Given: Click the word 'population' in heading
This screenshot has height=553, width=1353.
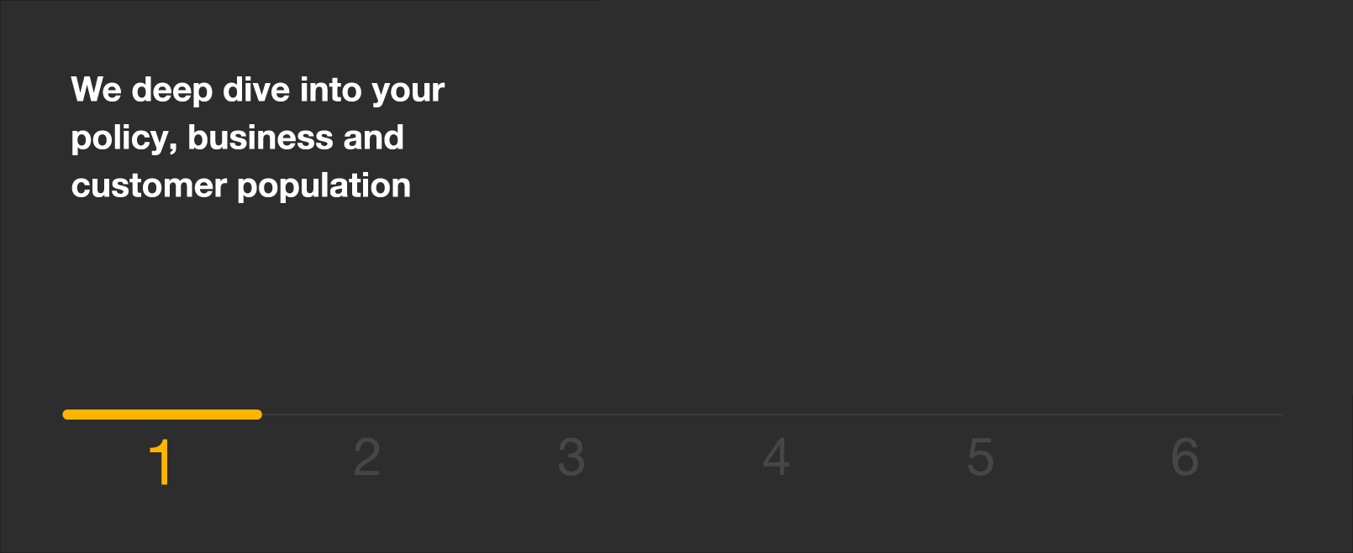Looking at the screenshot, I should (x=324, y=186).
